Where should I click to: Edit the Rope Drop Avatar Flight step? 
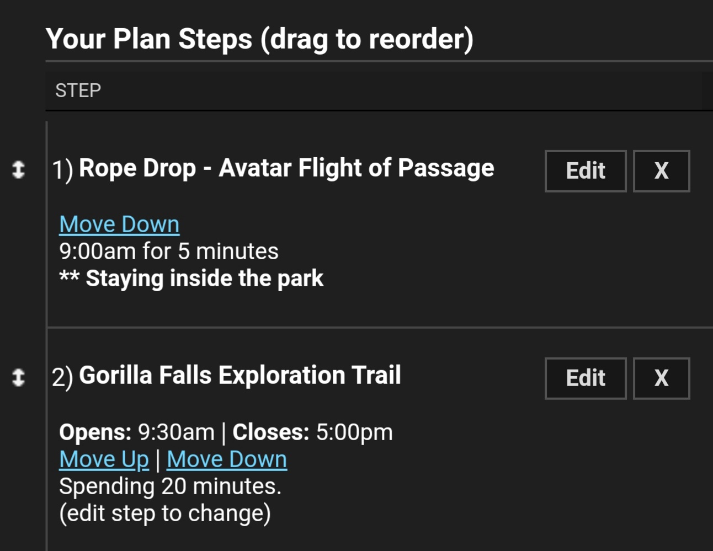coord(585,171)
